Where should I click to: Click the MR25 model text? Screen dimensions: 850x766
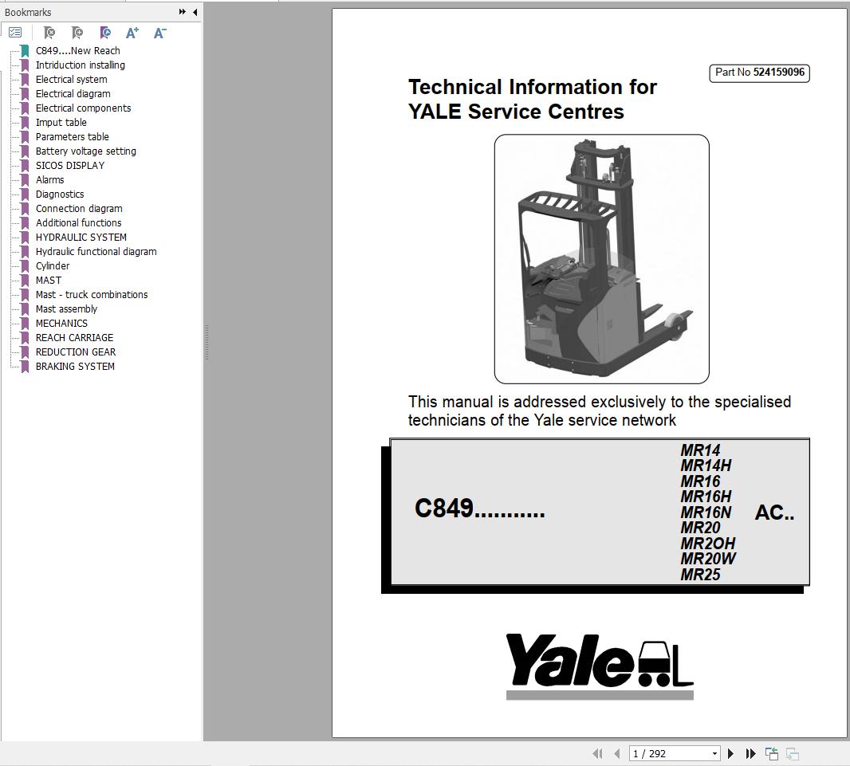pos(700,575)
